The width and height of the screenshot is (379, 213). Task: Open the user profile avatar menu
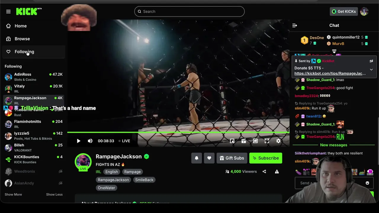[364, 12]
